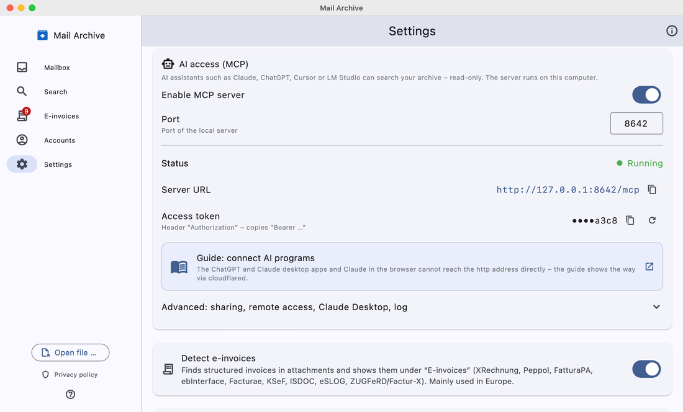Open E-invoices icon with badge 9
Viewport: 683px width, 412px height.
pyautogui.click(x=22, y=115)
